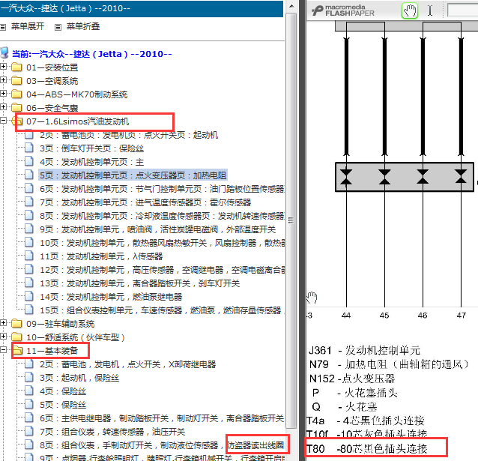Click the FlashPaper search input field
This screenshot has height=461, width=478.
[x=462, y=10]
